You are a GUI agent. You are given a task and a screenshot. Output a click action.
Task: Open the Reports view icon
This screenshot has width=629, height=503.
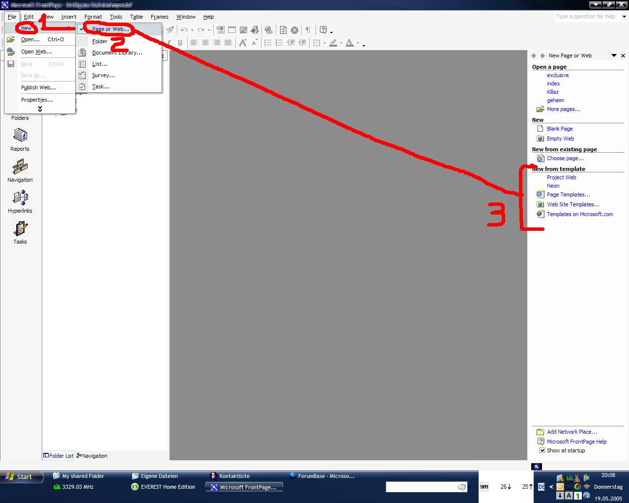tap(20, 136)
